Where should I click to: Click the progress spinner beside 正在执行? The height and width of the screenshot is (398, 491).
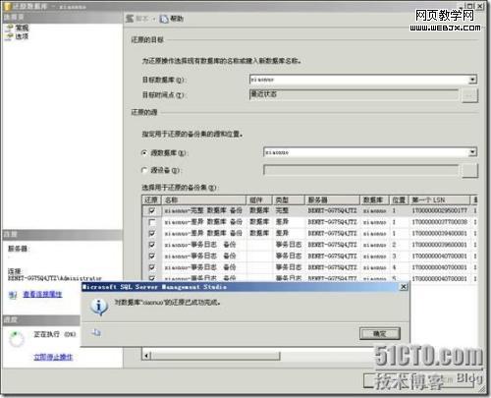17,339
